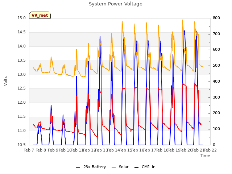Click the System Power Voltage chart title
The height and width of the screenshot is (174, 232).
[x=116, y=4]
